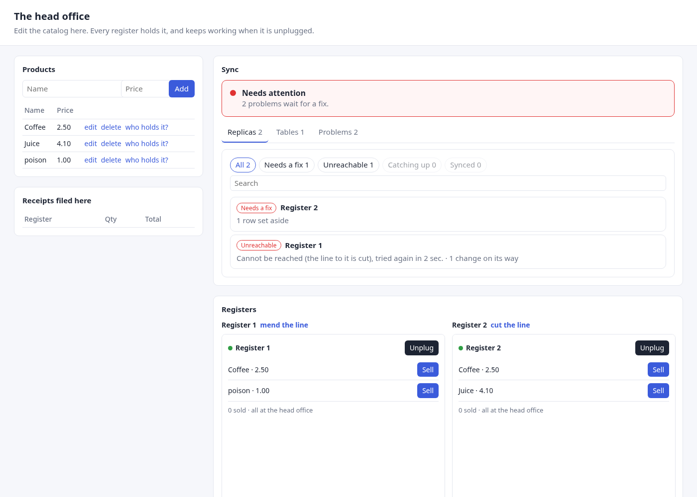Screen dimensions: 697x497
Task: Sell Coffee on Register 2
Action: click(658, 370)
